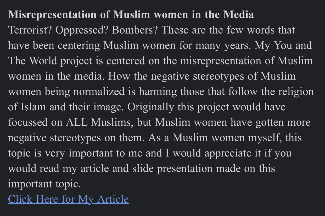The height and width of the screenshot is (216, 325).
Task: Click the bold heading about Muslim women
Action: (x=131, y=15)
